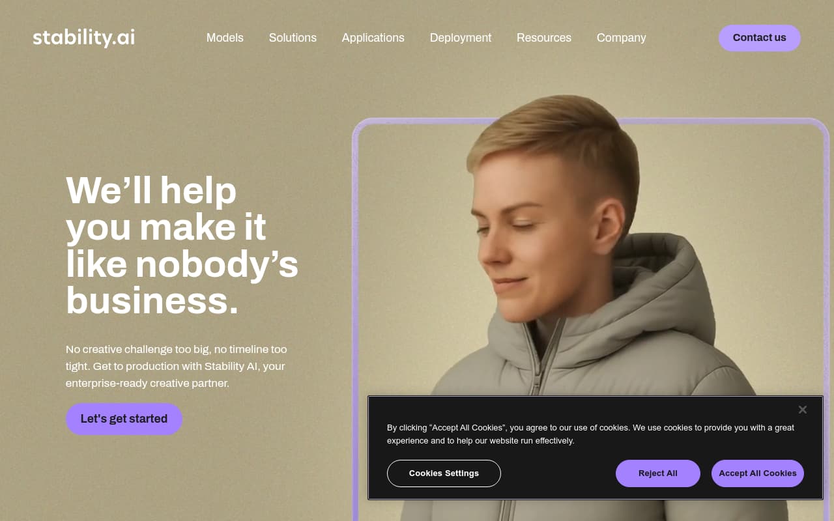Viewport: 834px width, 521px height.
Task: Reject All cookies
Action: pyautogui.click(x=658, y=473)
